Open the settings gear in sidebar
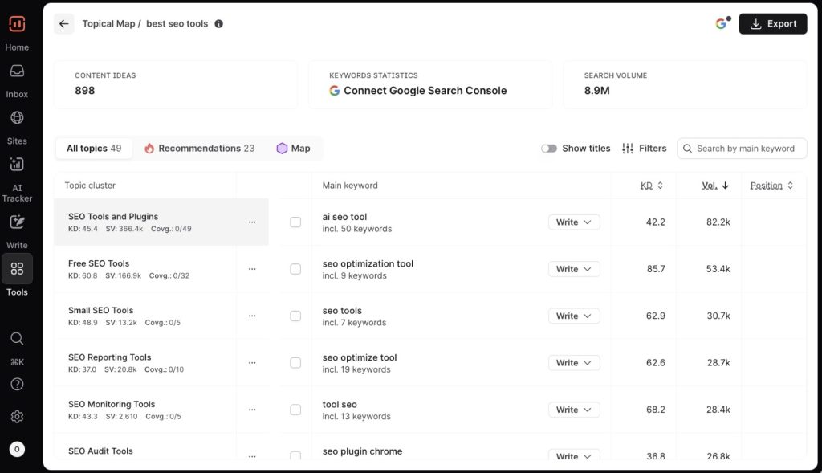822x473 pixels. tap(17, 416)
